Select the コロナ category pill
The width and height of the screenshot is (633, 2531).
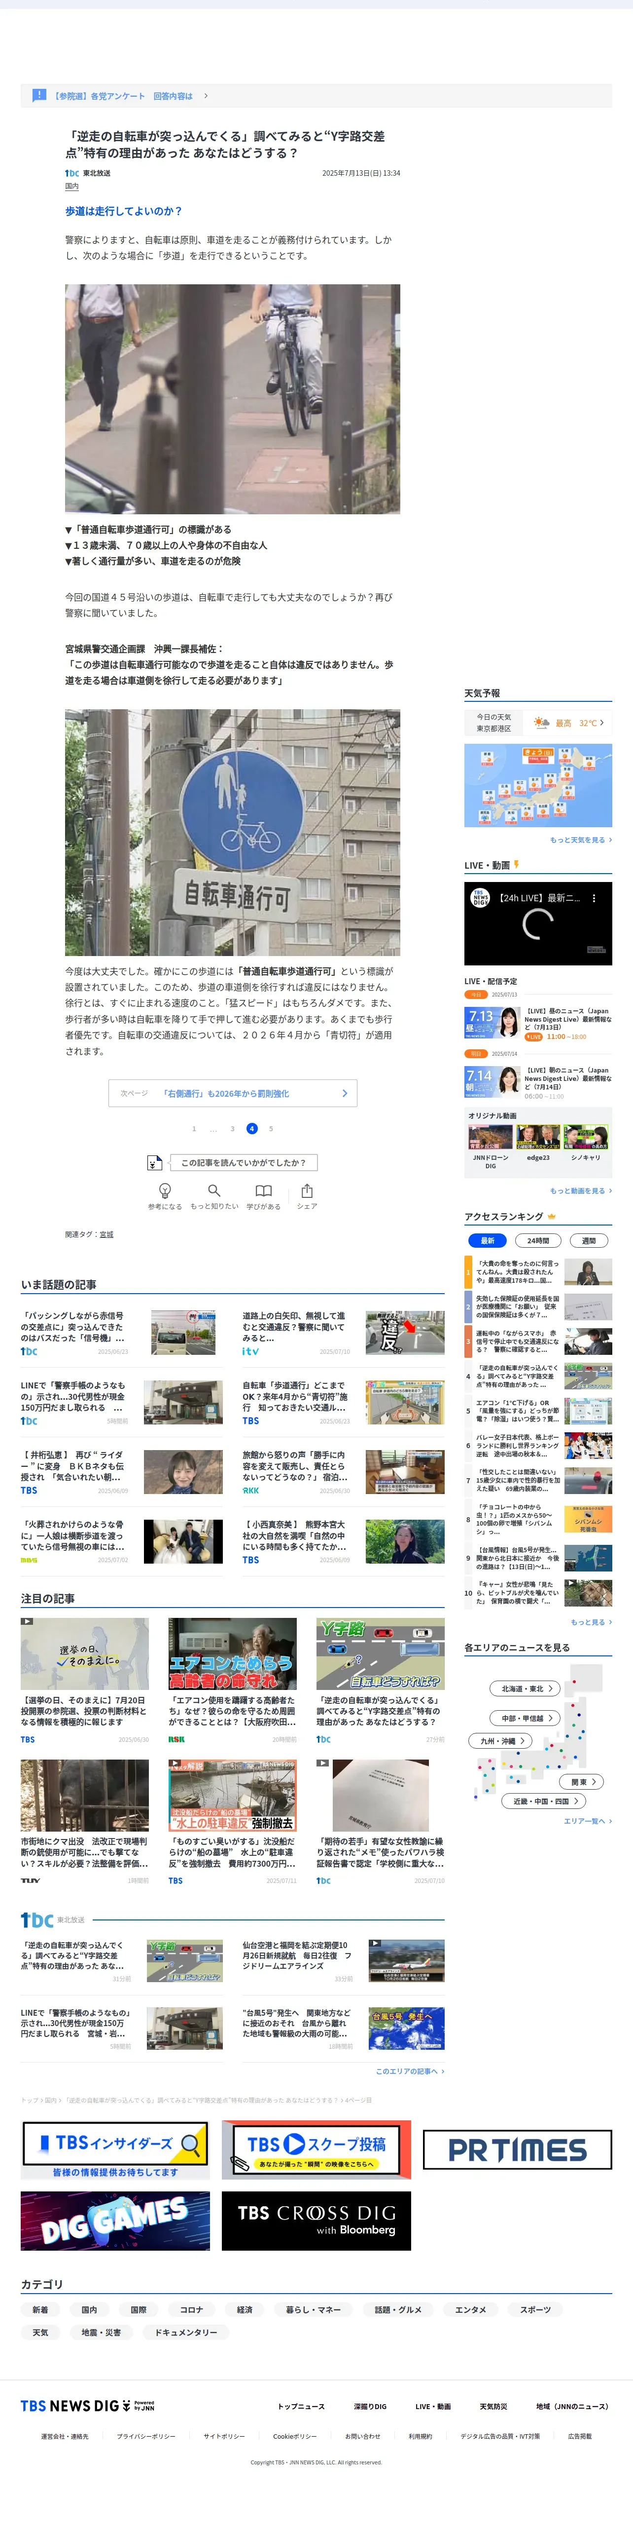point(191,2309)
